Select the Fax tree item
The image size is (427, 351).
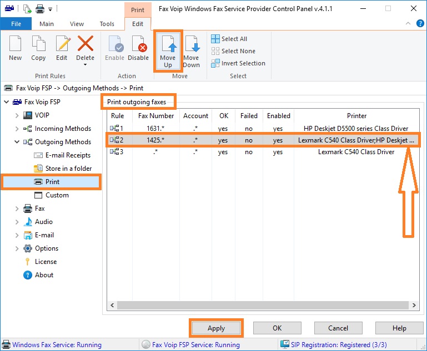(34, 208)
